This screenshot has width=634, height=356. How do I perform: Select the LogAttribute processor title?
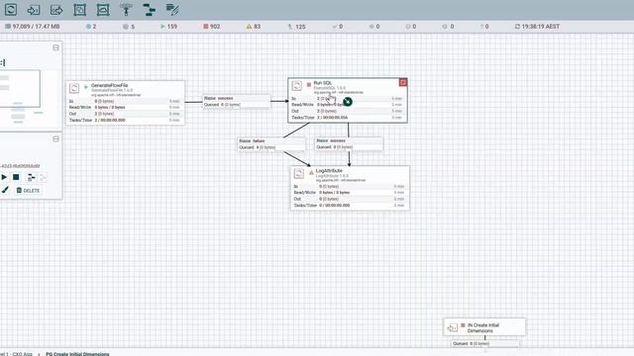329,171
